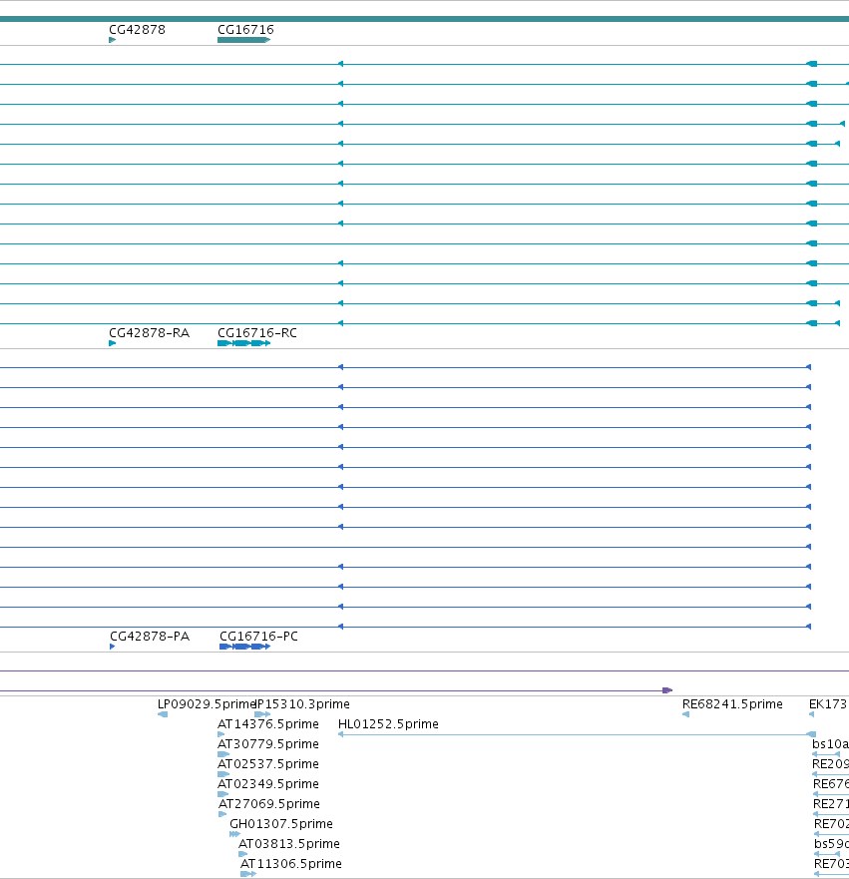Select the RE68241.5prime label
This screenshot has width=849, height=879.
point(732,704)
